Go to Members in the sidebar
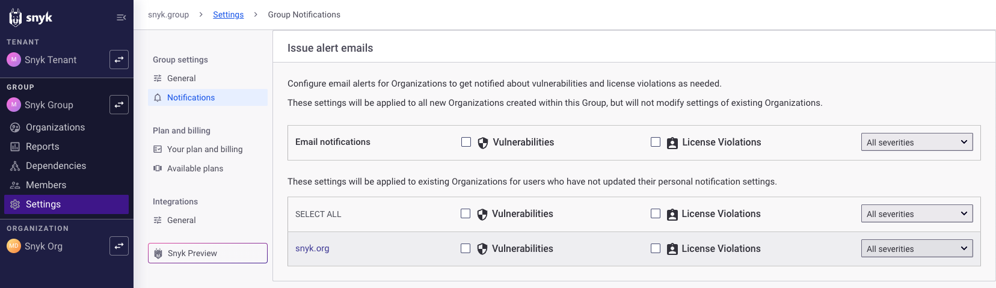 tap(46, 185)
